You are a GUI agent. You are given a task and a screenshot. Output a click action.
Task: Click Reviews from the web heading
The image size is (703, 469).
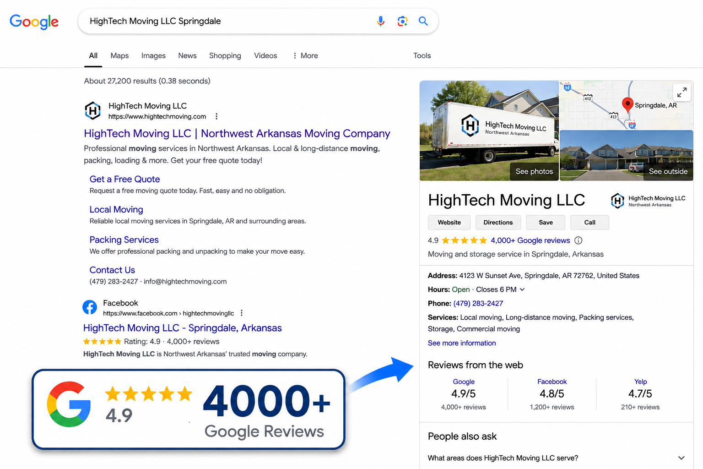476,365
